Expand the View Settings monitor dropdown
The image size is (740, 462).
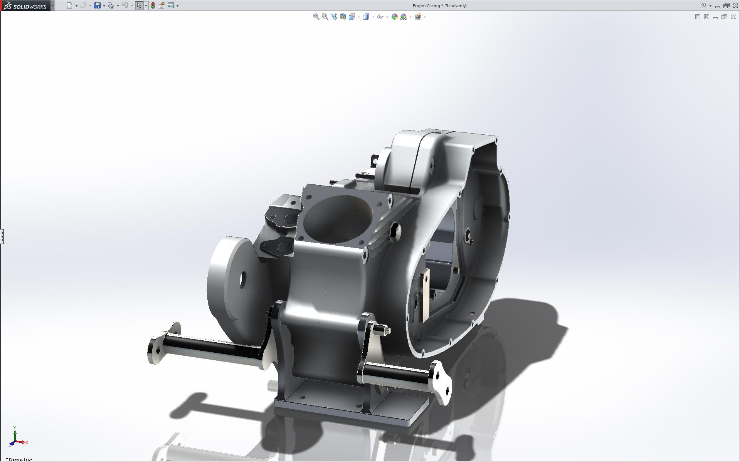[425, 17]
